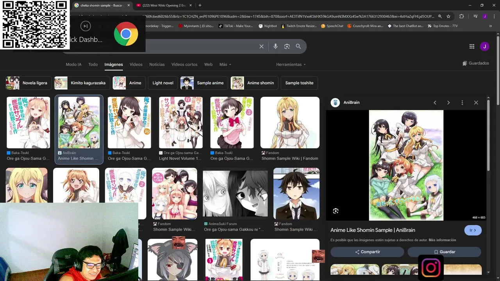Screen dimensions: 500x281
Task: Open the large preview image of AniBrain
Action: [x=406, y=165]
